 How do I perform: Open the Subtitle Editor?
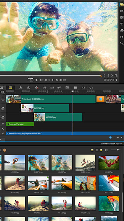(x=67, y=88)
